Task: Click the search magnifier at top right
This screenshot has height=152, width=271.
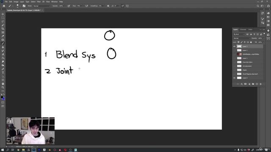Action: tap(258, 6)
